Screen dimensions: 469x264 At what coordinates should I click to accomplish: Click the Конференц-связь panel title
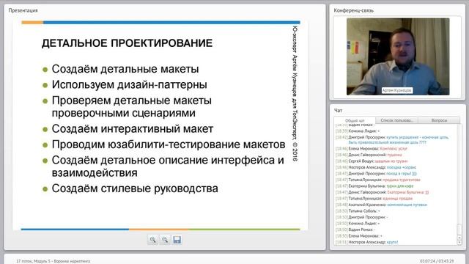coord(353,10)
